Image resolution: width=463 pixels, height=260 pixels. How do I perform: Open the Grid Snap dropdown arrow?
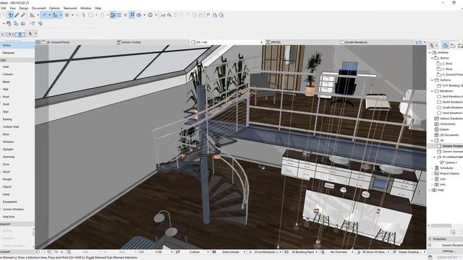point(72,14)
